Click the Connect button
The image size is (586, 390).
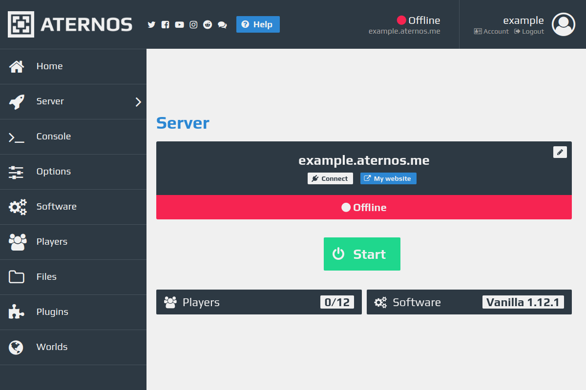330,178
